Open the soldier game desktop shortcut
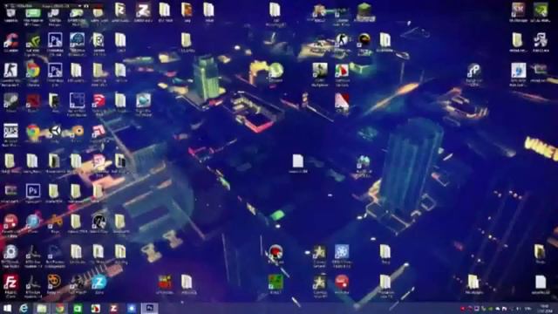558x314 pixels. tap(320, 71)
